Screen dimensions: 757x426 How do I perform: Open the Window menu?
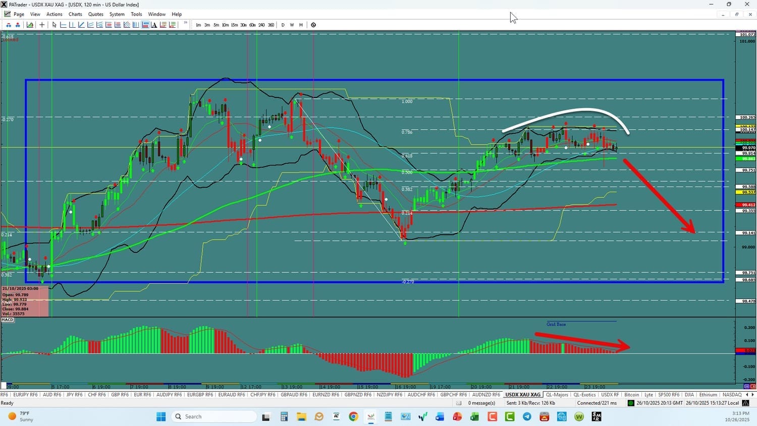pos(157,14)
